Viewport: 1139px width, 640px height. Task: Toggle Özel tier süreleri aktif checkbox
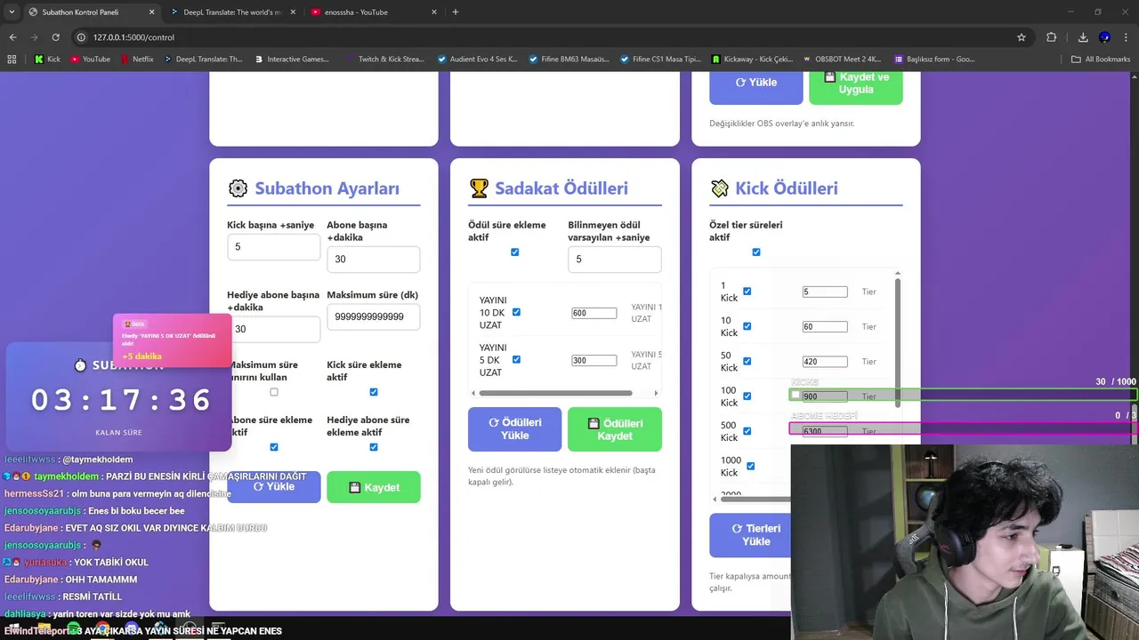756,252
